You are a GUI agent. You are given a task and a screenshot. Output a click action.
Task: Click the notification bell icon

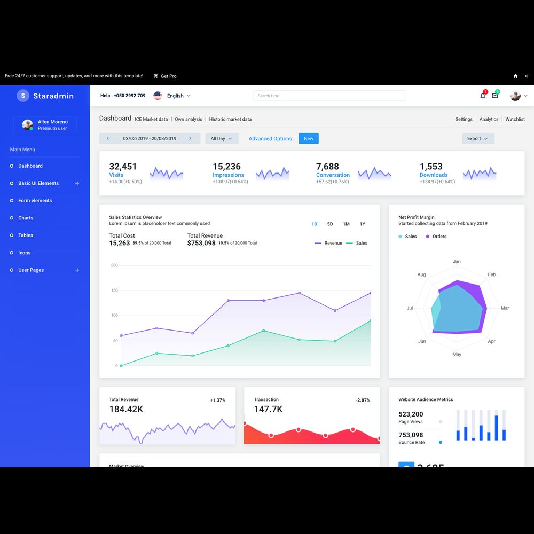click(x=483, y=96)
